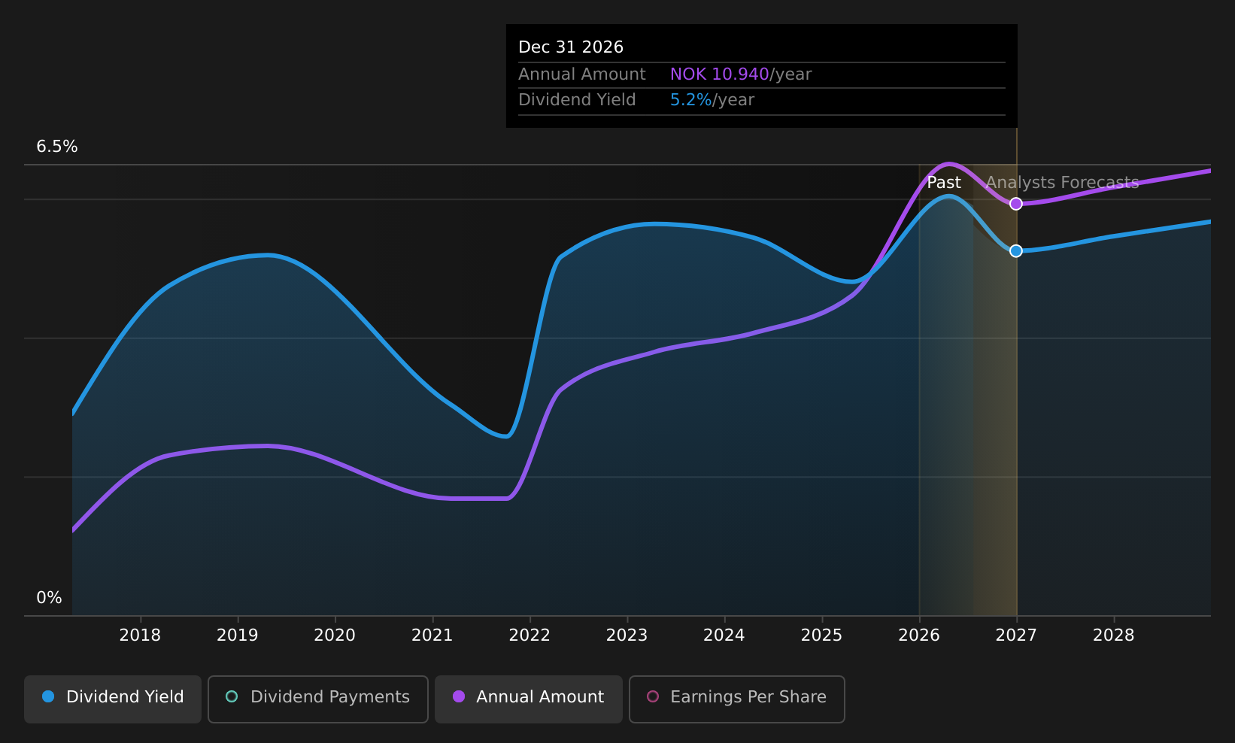The height and width of the screenshot is (743, 1235).
Task: Click the 2019 x-axis label
Action: pyautogui.click(x=238, y=635)
